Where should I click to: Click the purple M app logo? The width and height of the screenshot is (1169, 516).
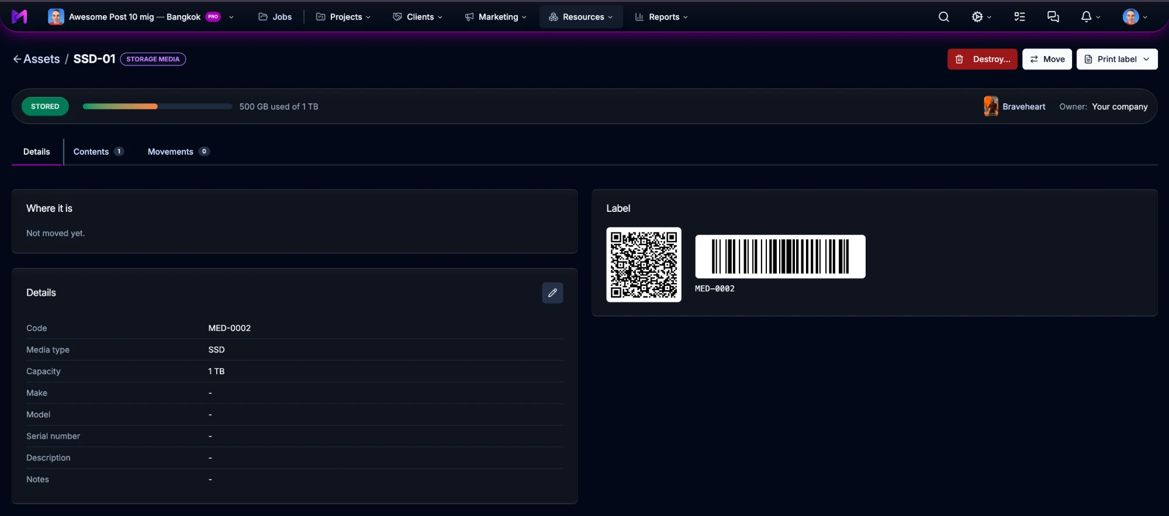point(19,17)
